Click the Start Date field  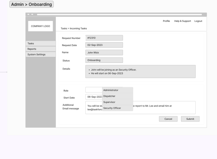[94, 97]
